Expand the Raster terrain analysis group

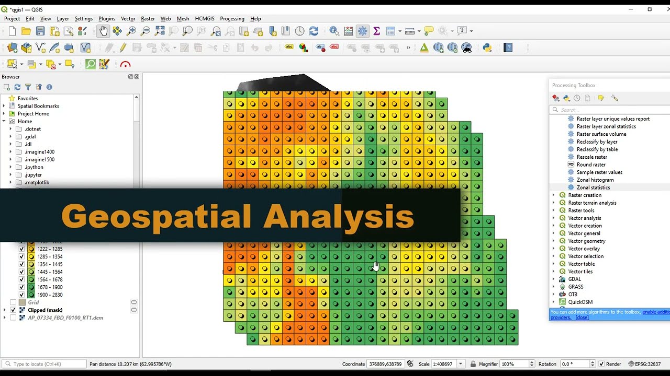553,203
